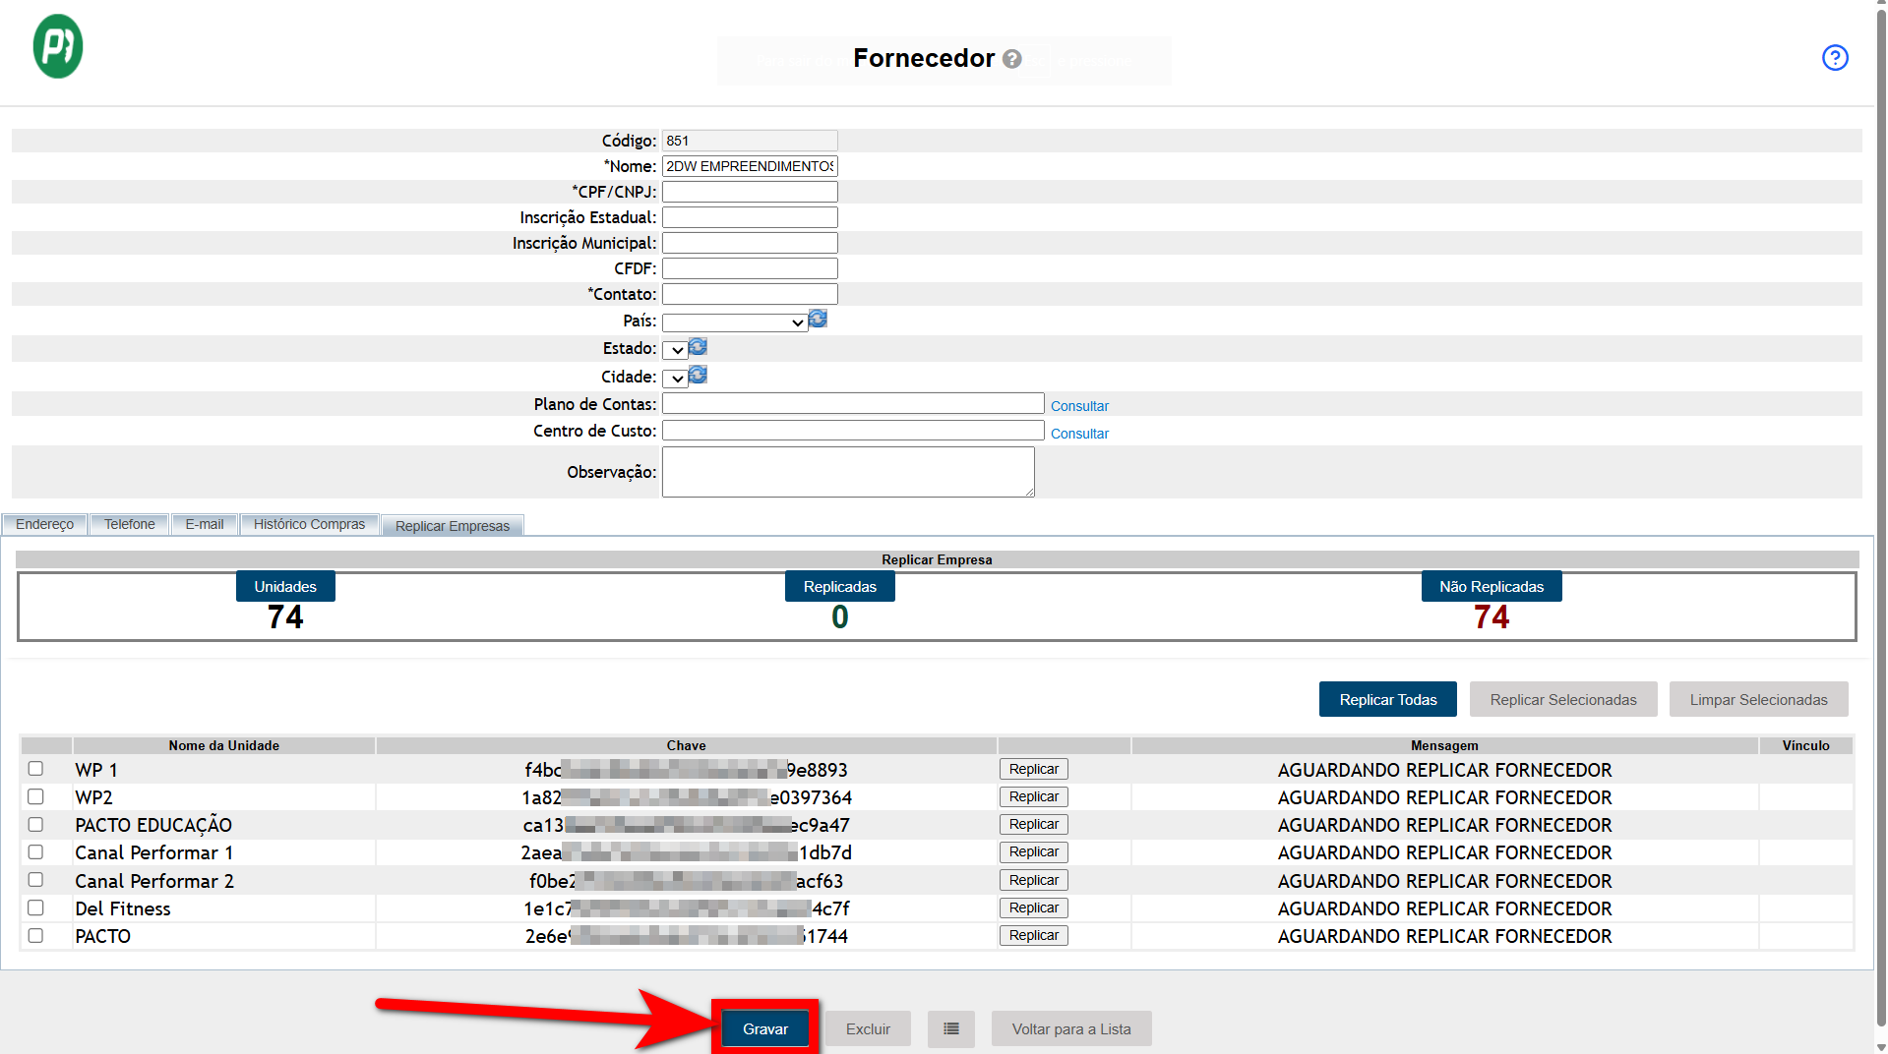Click into the Observação text area
The width and height of the screenshot is (1888, 1054).
coord(847,472)
